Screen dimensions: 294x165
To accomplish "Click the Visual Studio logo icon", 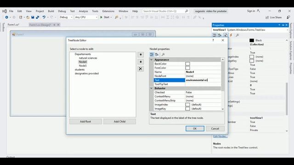I will pos(5,11).
